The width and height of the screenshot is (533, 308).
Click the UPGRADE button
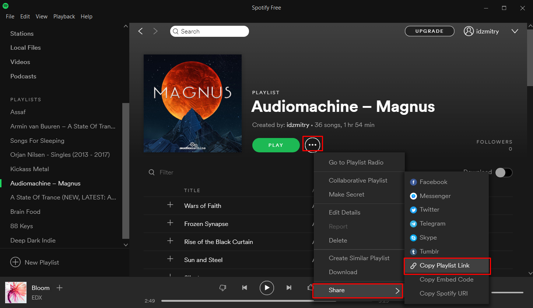tap(429, 31)
